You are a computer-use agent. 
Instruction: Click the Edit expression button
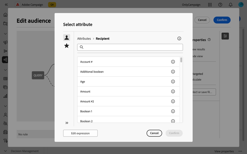80,133
